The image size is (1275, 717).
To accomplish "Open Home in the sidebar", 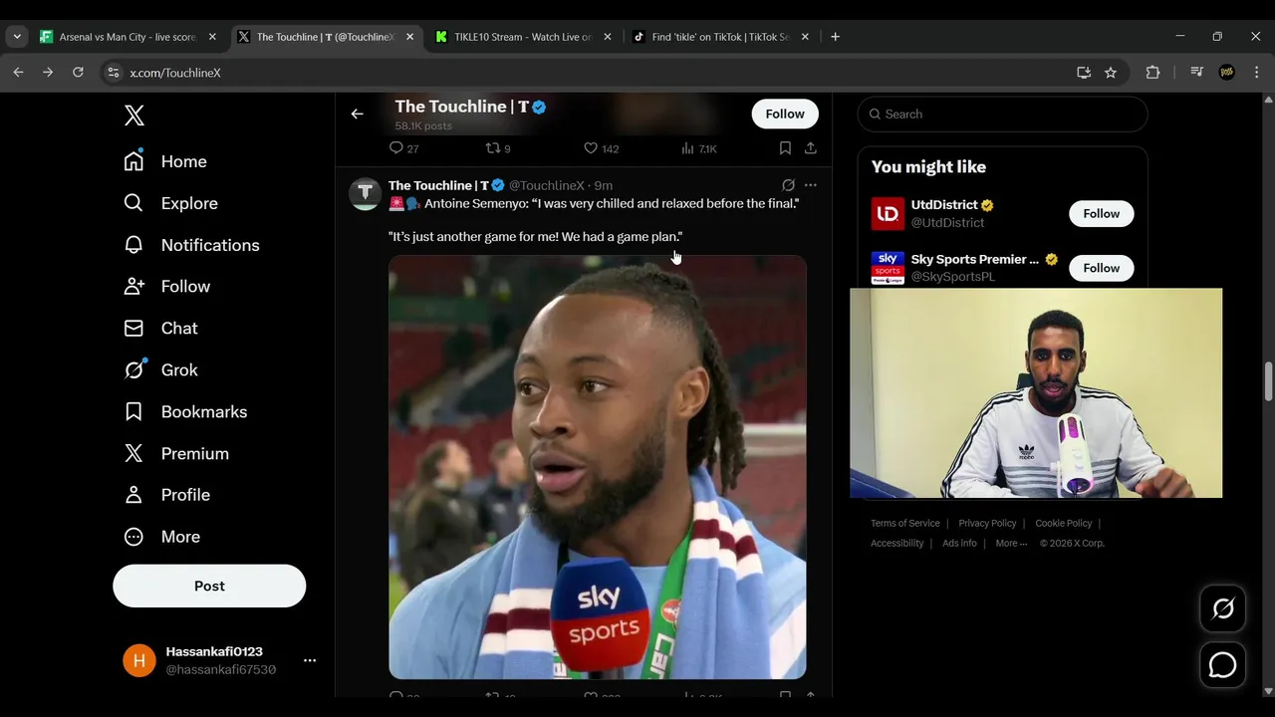I will [165, 161].
